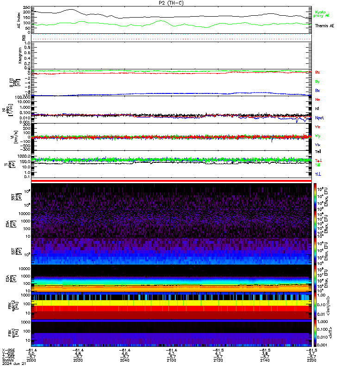Image resolution: width=347 pixels, height=370 pixels.
Task: Click the 2020 time tick label
Action: [78, 360]
